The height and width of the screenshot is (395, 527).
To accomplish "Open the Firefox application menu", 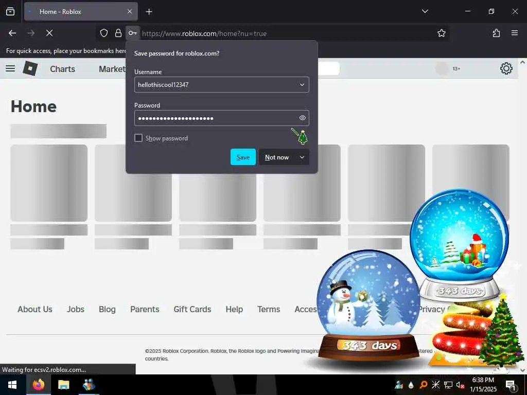I will (x=515, y=33).
